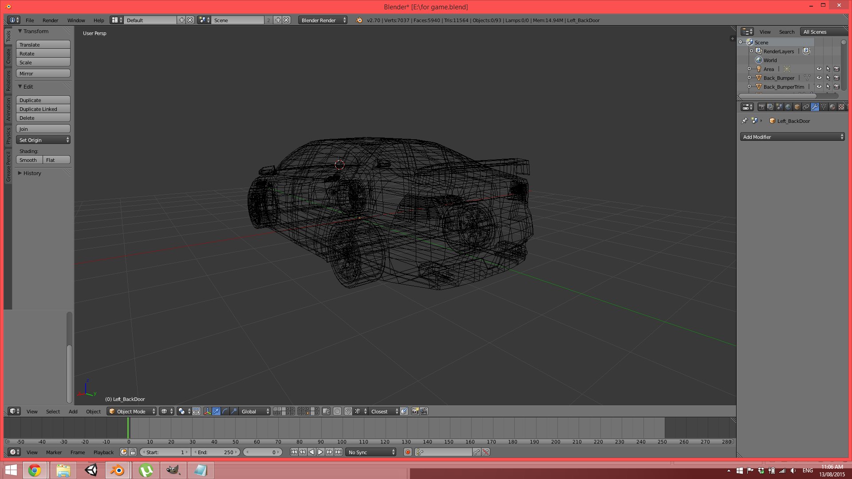Open the File menu
The height and width of the screenshot is (479, 852).
30,20
